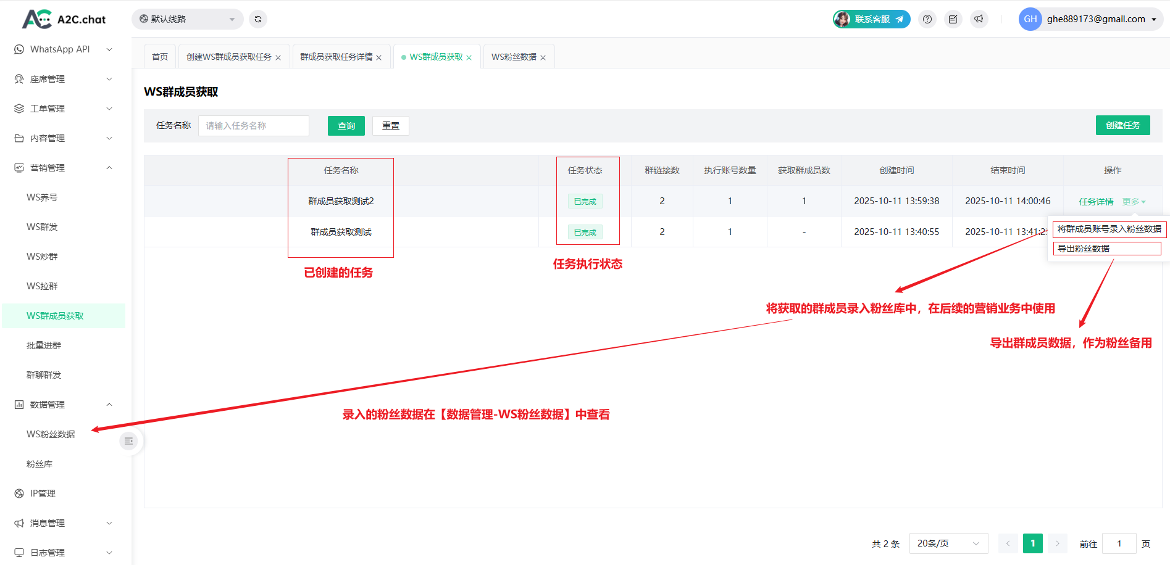
Task: Open the 默认线路 dropdown
Action: tap(187, 19)
